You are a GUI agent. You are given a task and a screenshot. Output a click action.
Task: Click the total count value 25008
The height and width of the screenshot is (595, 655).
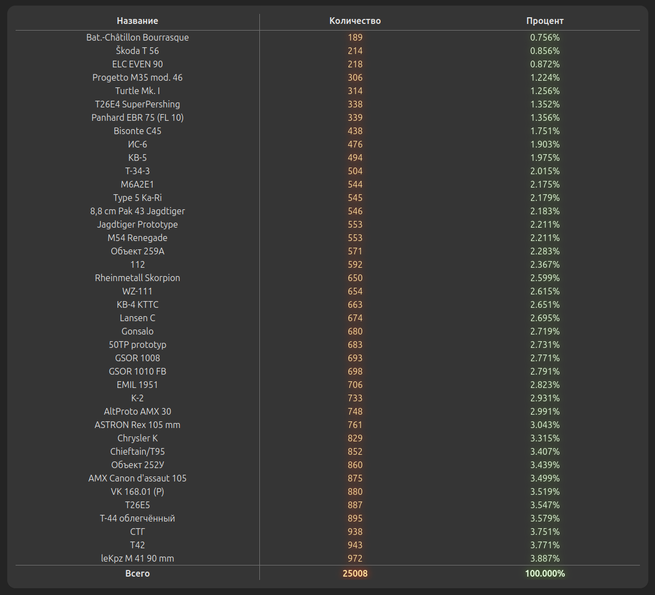pos(355,573)
